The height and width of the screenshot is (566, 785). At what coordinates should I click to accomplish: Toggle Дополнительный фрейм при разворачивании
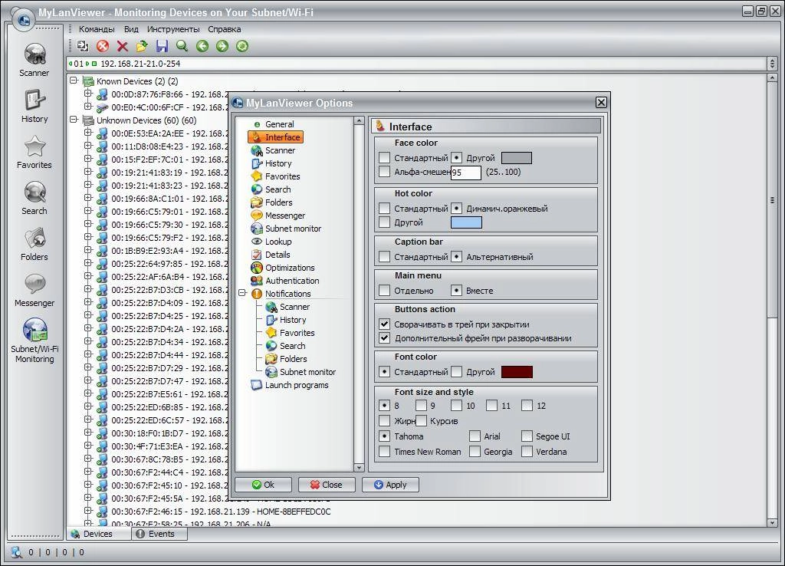385,338
